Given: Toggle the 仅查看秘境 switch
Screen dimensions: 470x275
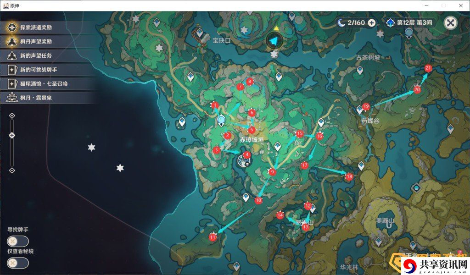Looking at the screenshot, I should (18, 263).
